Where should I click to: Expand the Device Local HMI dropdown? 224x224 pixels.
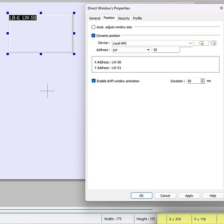(x=152, y=43)
